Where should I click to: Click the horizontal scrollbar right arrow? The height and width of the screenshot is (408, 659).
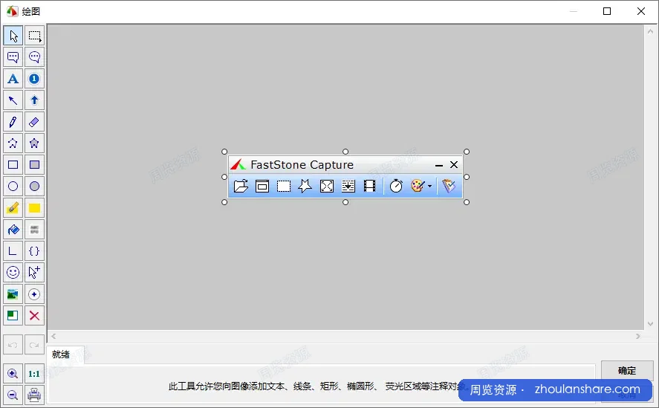pos(638,336)
